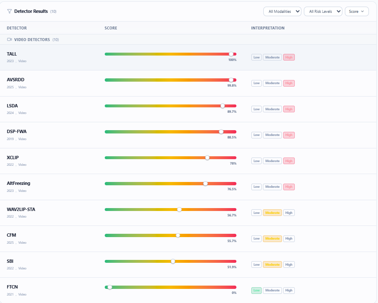Collapse the Video Detectors group header
Screen dimensions: 378x303
(x=188, y=40)
